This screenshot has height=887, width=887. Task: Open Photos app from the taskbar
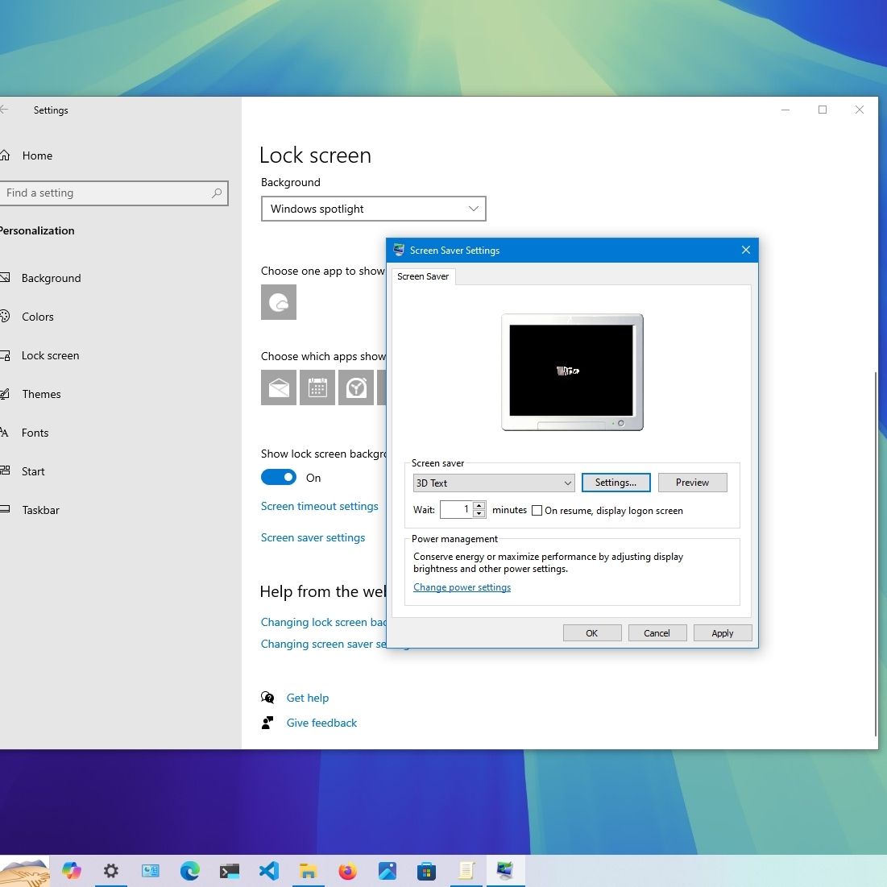tap(387, 871)
